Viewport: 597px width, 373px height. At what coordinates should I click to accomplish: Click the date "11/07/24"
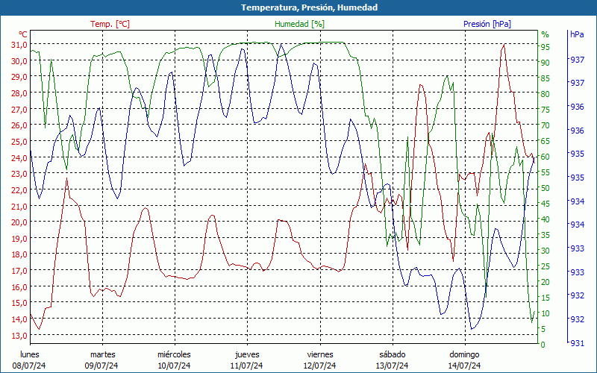[246, 366]
